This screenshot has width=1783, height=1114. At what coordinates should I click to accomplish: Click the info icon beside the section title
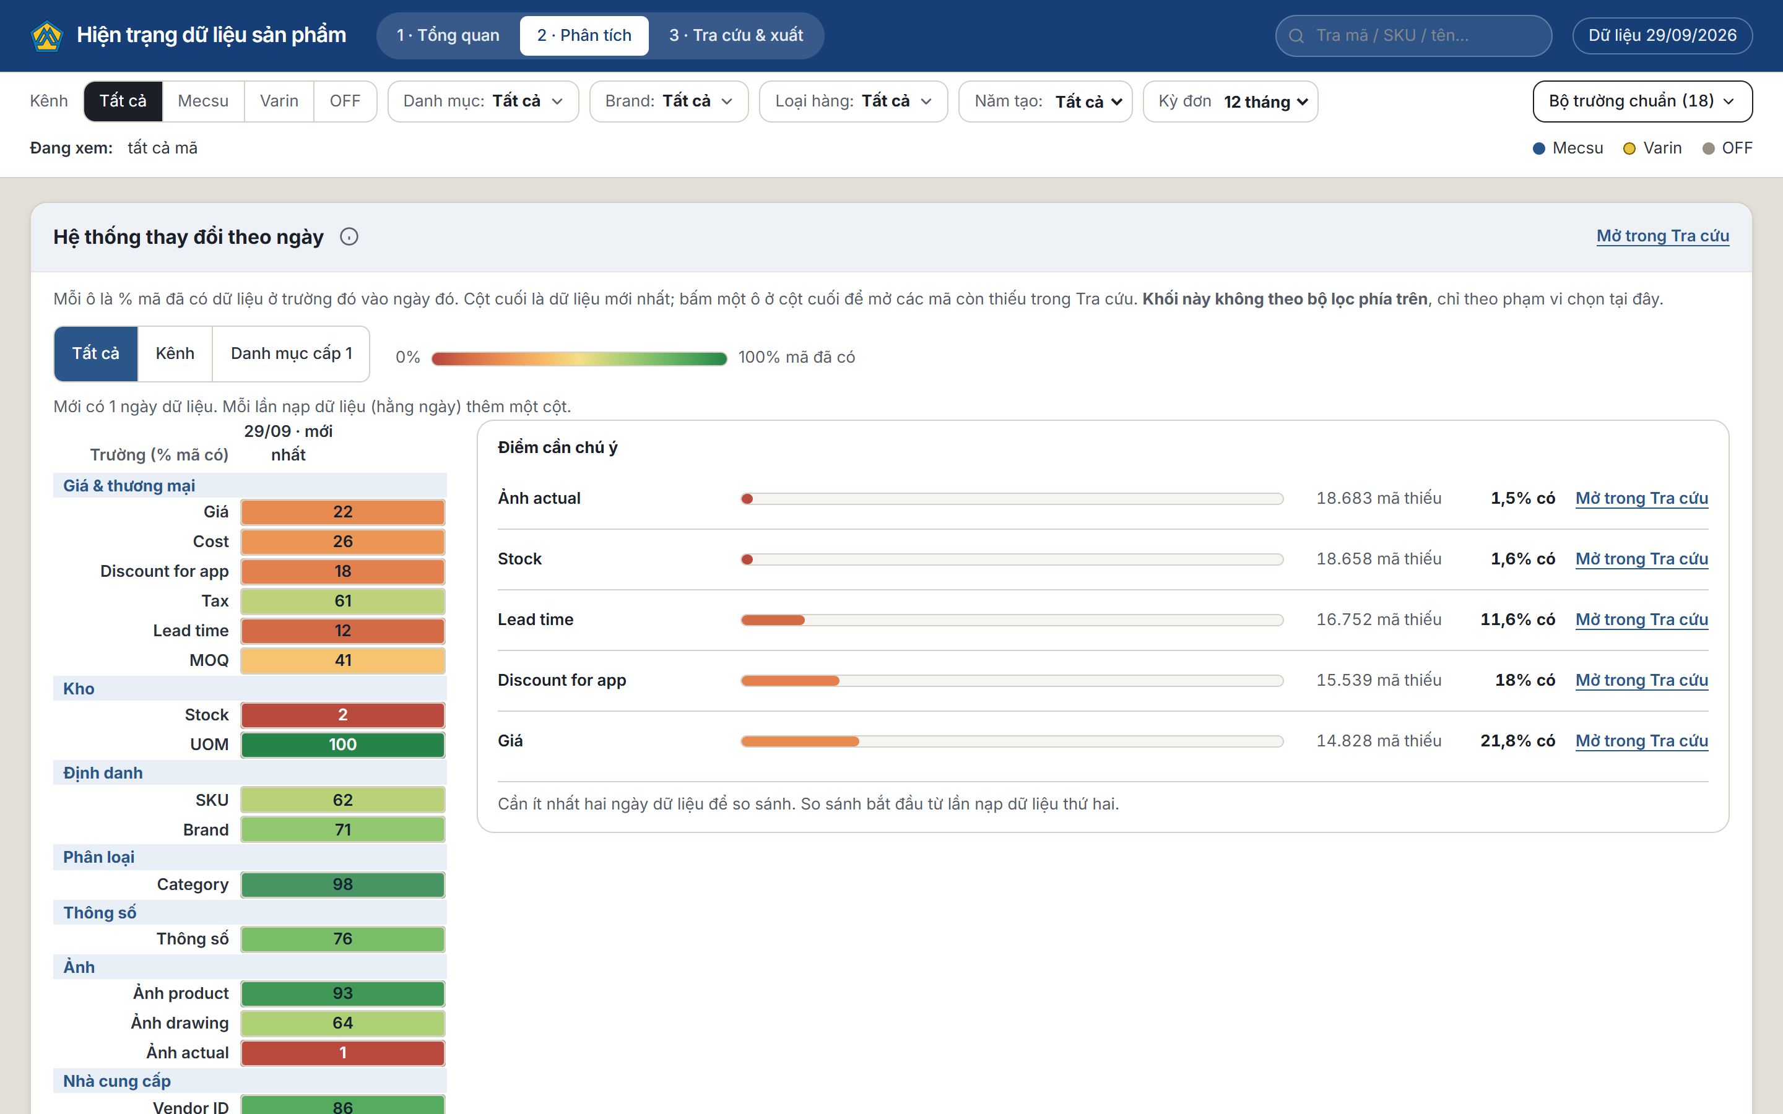(349, 236)
